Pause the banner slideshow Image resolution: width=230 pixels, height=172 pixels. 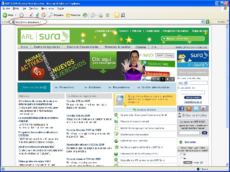point(172,79)
